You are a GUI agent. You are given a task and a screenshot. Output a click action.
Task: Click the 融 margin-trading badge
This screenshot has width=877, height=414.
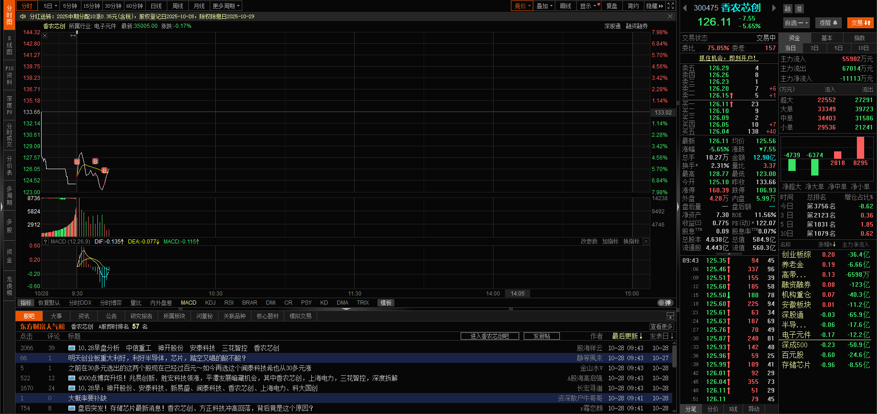(787, 9)
